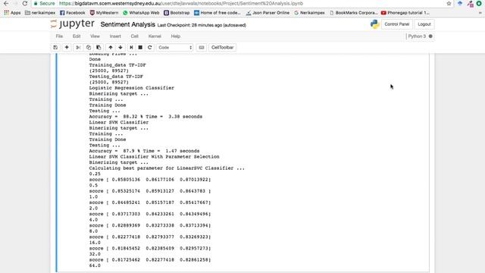The width and height of the screenshot is (485, 273).
Task: Open the BookMarks Corpora bookmark
Action: pos(354,13)
